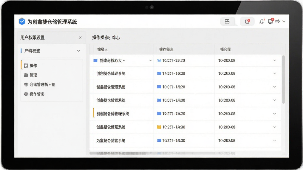
Task: Click the table's vertical scrollbar
Action: coord(283,79)
